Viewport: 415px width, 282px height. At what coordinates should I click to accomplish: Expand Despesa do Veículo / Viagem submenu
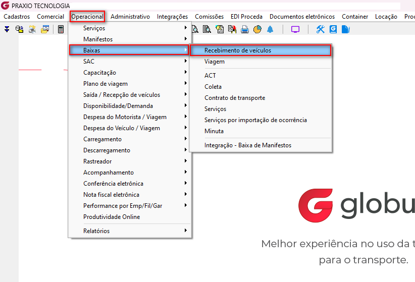pos(130,128)
